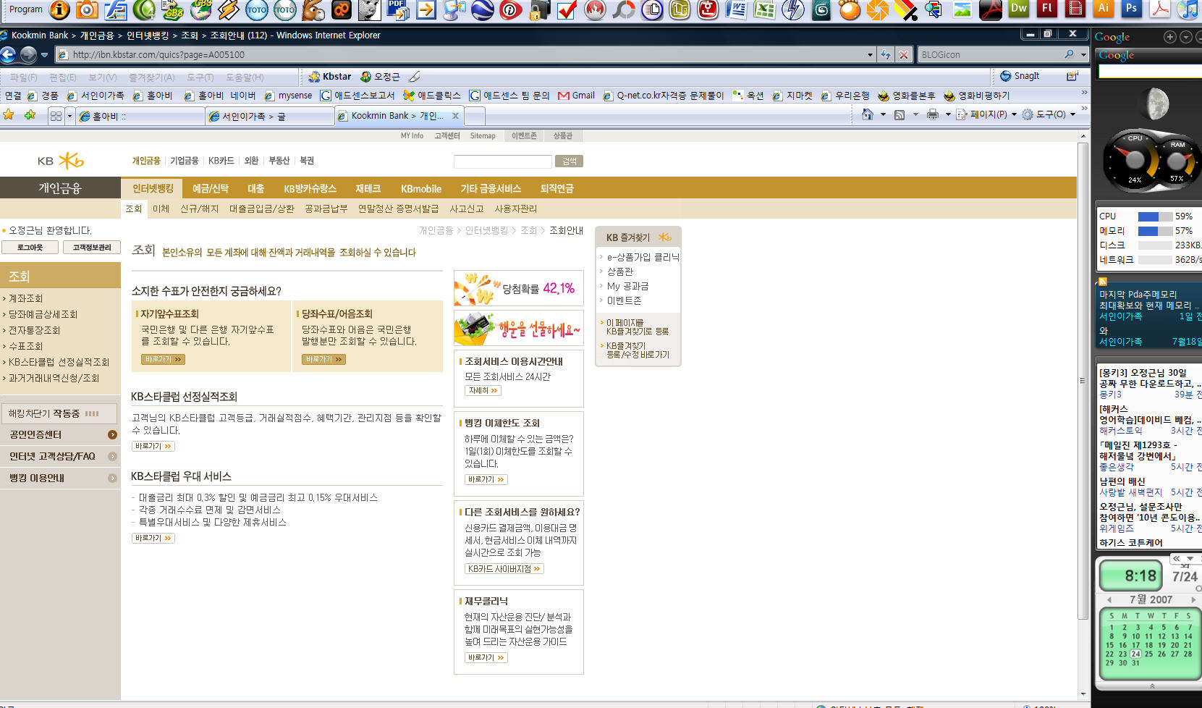
Task: Click the 사고신고 submenu link
Action: click(467, 208)
